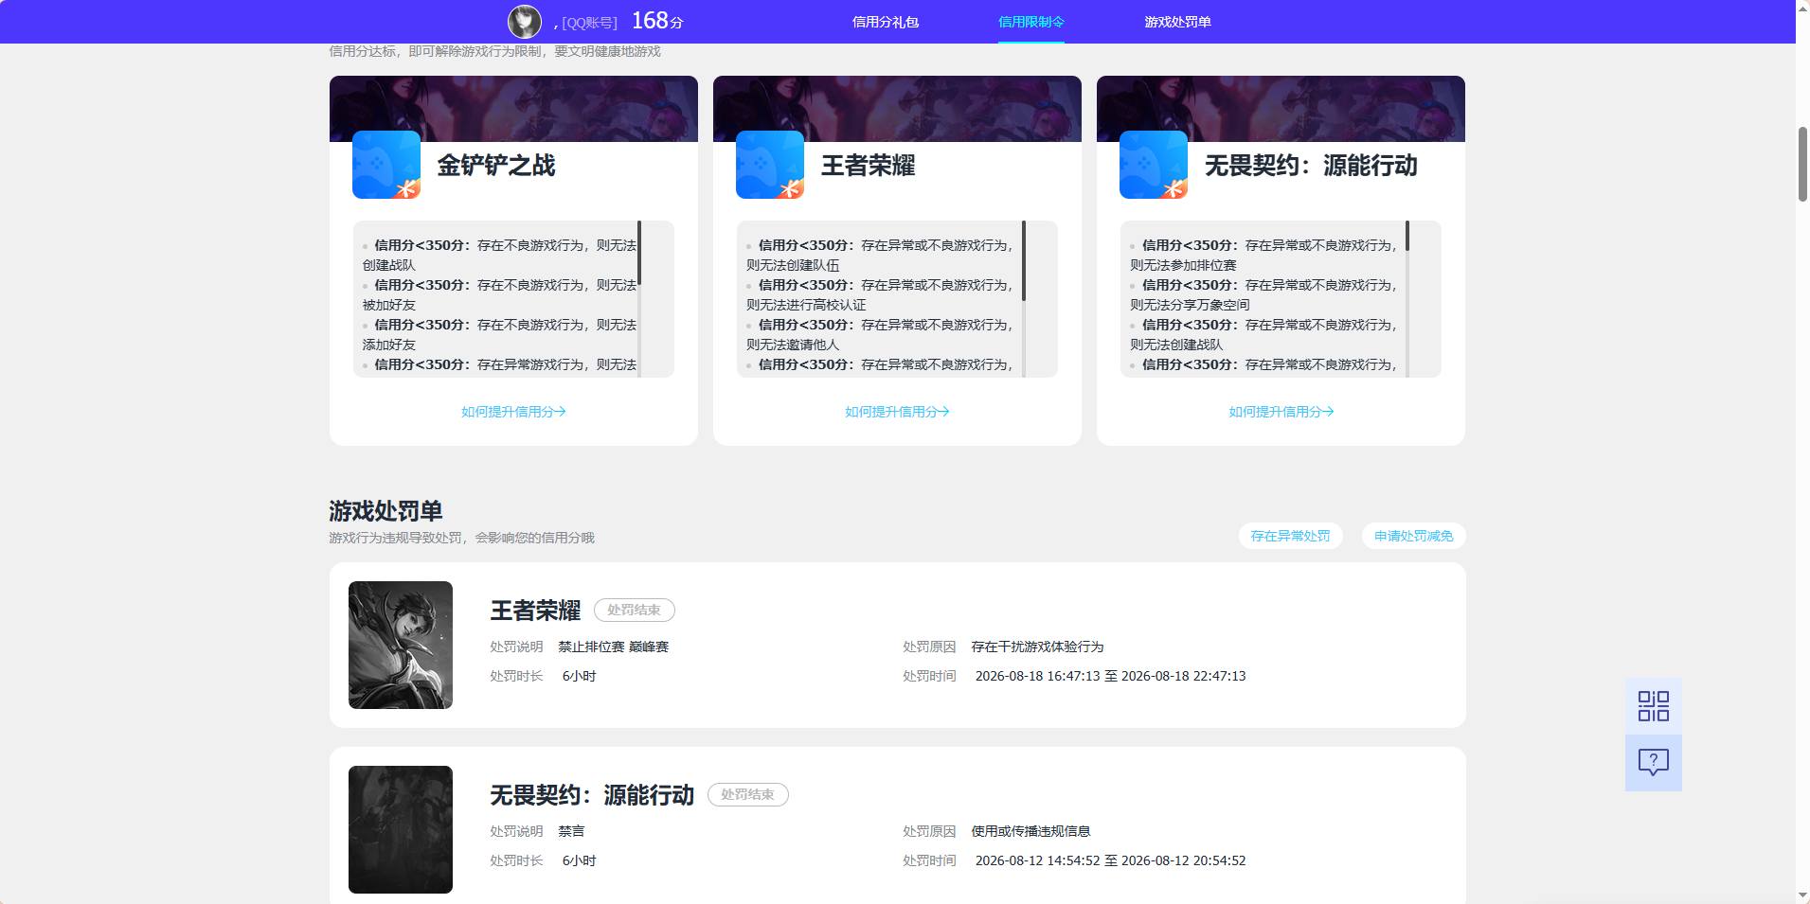Click the 金铲铲之战 game icon

pyautogui.click(x=386, y=165)
